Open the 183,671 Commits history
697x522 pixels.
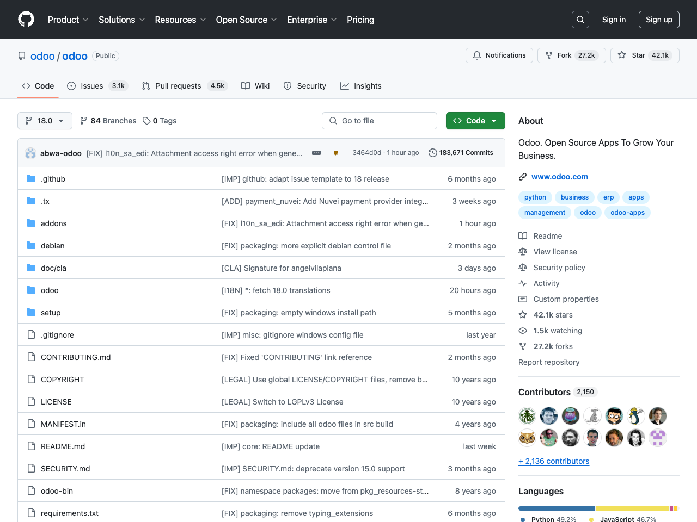tap(461, 153)
